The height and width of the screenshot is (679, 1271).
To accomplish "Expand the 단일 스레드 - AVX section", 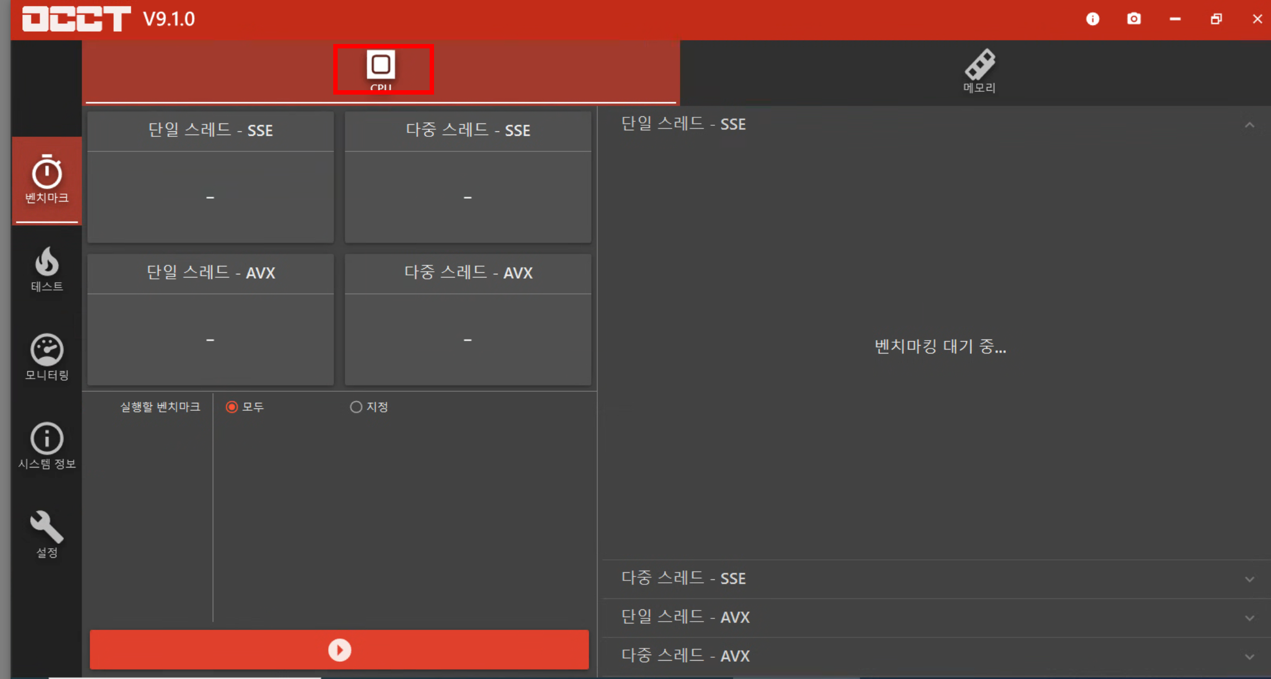I will tap(1249, 618).
